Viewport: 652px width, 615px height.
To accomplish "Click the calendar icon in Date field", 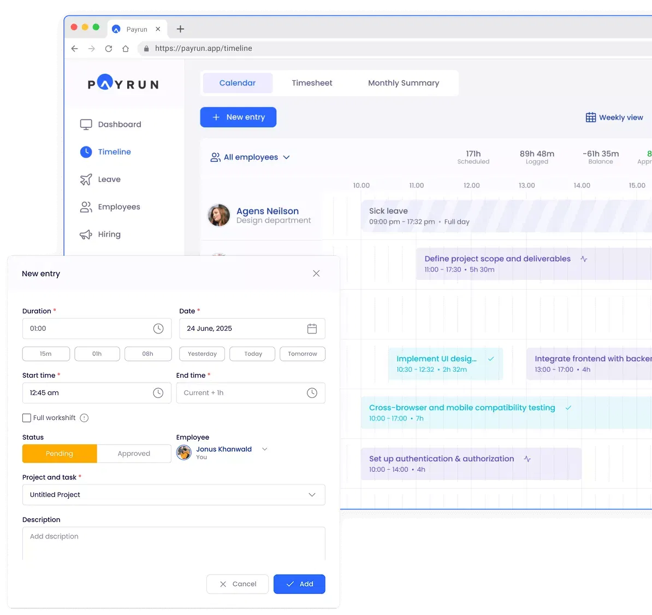I will pyautogui.click(x=312, y=329).
